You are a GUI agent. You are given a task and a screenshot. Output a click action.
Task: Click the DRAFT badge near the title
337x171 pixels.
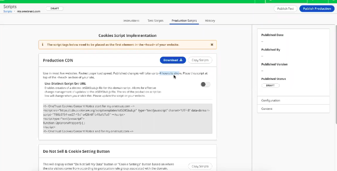click(55, 9)
